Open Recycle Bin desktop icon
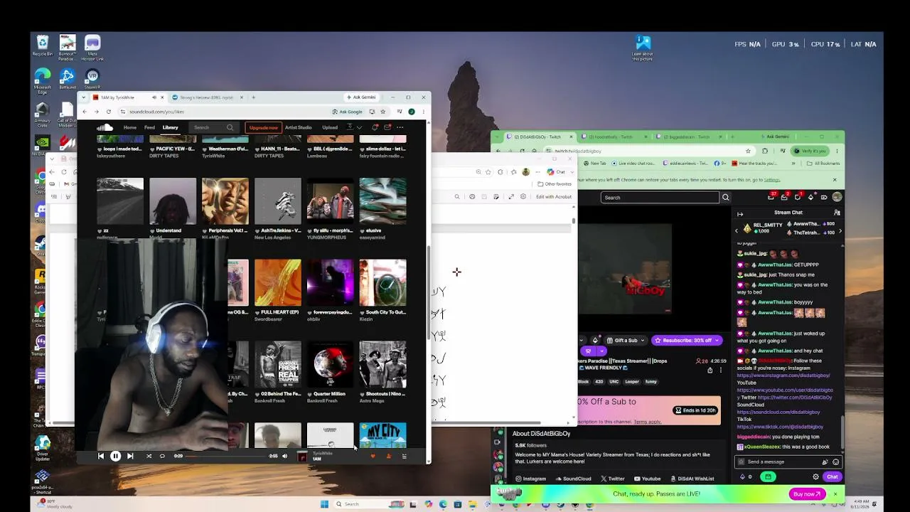The height and width of the screenshot is (512, 910). pyautogui.click(x=42, y=46)
